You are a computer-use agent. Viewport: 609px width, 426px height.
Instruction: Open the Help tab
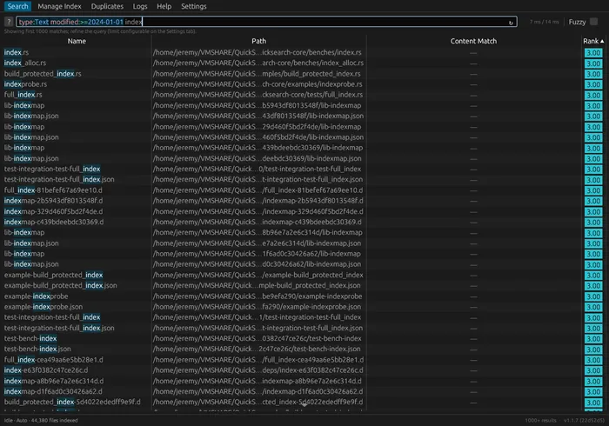tap(164, 6)
